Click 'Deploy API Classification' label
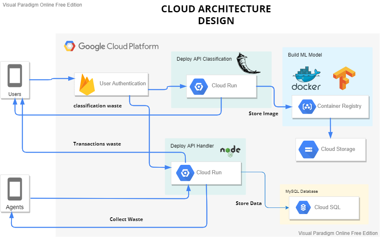 point(204,59)
